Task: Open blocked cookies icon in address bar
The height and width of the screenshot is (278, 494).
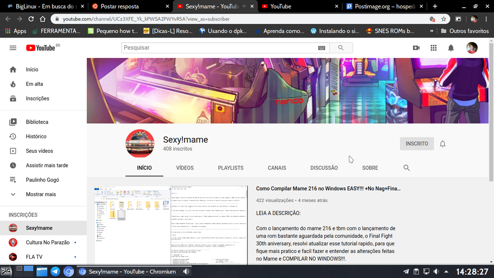Action: point(433,19)
